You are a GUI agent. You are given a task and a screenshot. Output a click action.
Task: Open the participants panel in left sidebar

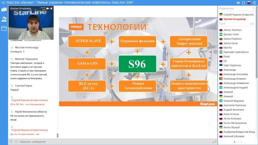tap(4, 19)
